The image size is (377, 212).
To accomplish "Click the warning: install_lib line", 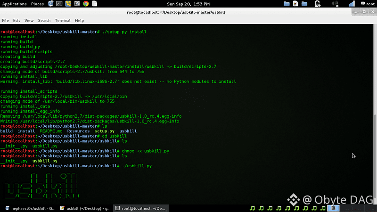I will (118, 82).
